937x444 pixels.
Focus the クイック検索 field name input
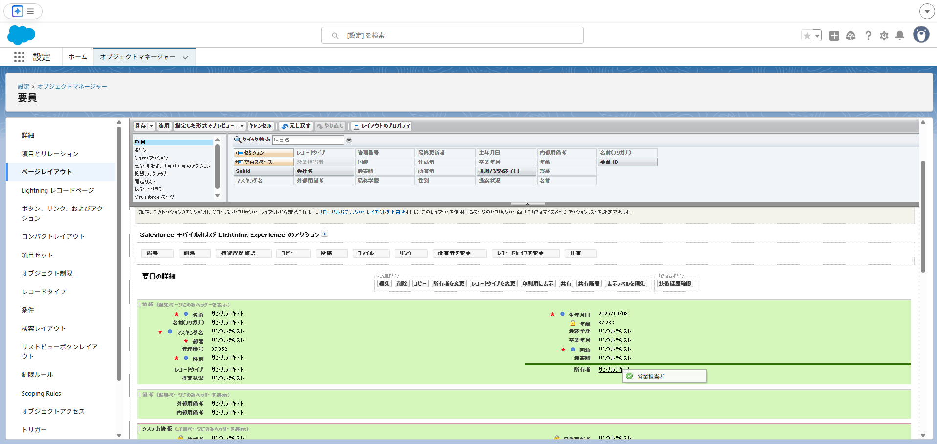point(308,140)
